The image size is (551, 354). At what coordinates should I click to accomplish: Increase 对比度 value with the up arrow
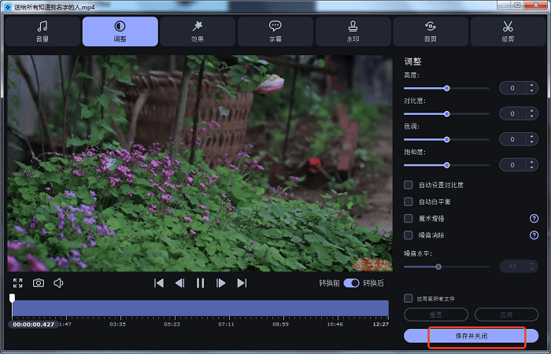point(531,111)
